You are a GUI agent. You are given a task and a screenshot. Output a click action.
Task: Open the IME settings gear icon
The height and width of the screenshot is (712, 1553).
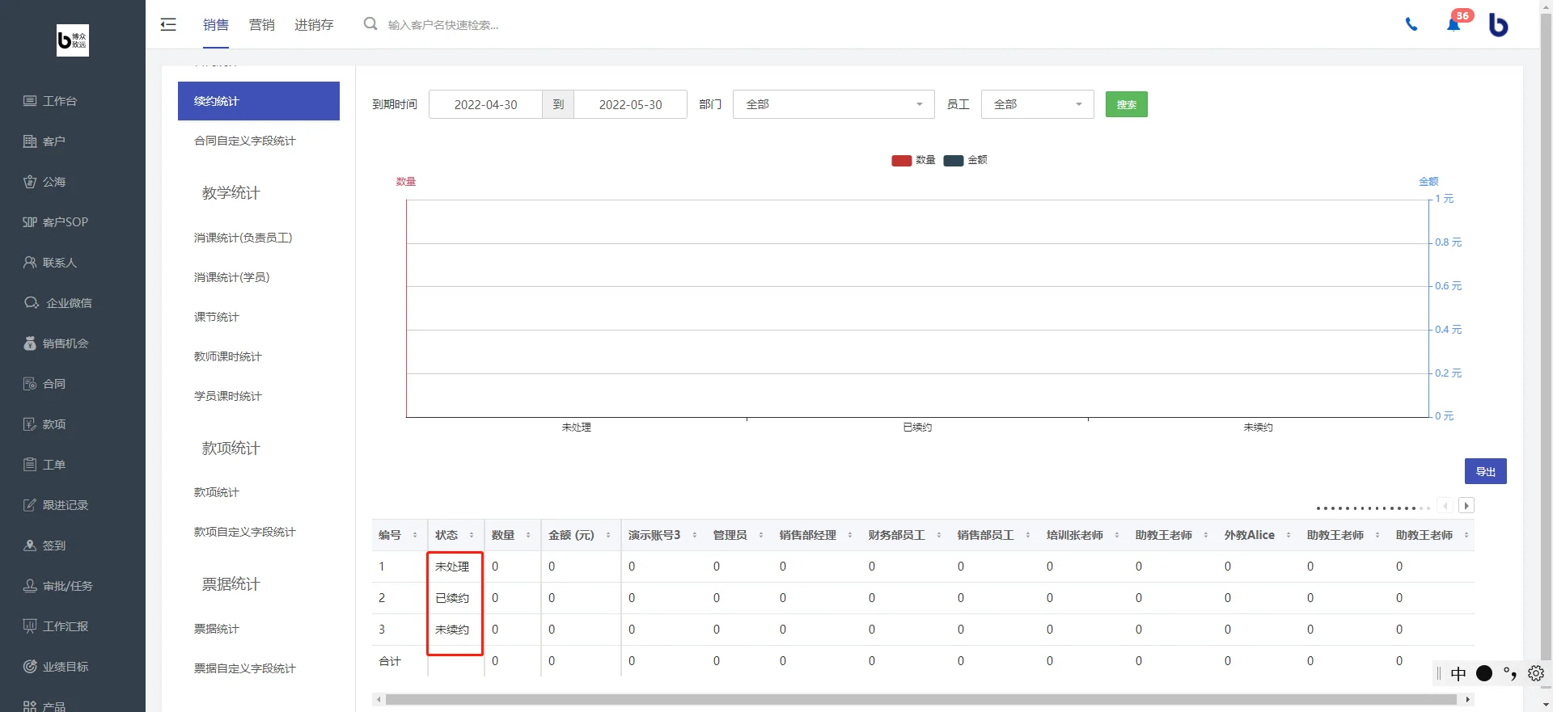pyautogui.click(x=1536, y=673)
